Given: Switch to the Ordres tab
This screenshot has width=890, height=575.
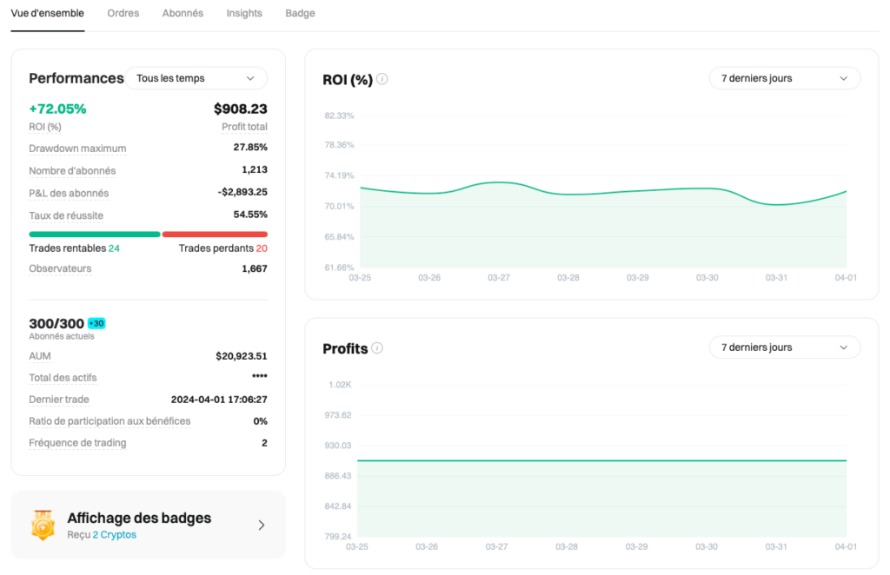Looking at the screenshot, I should coord(123,13).
